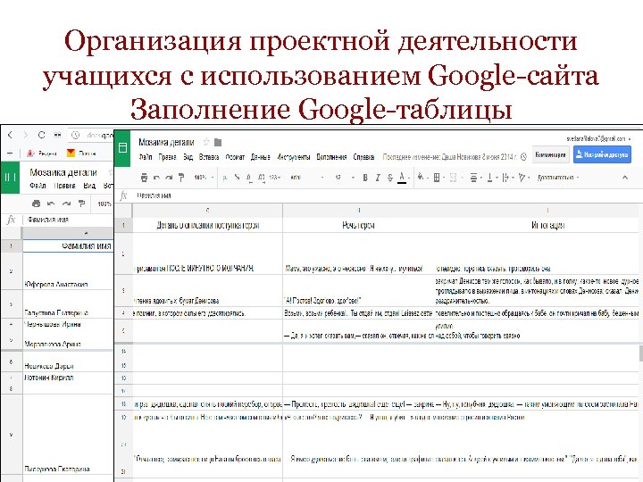Select the Фамилия имя cell in back window
643x482 pixels.
pyautogui.click(x=68, y=246)
